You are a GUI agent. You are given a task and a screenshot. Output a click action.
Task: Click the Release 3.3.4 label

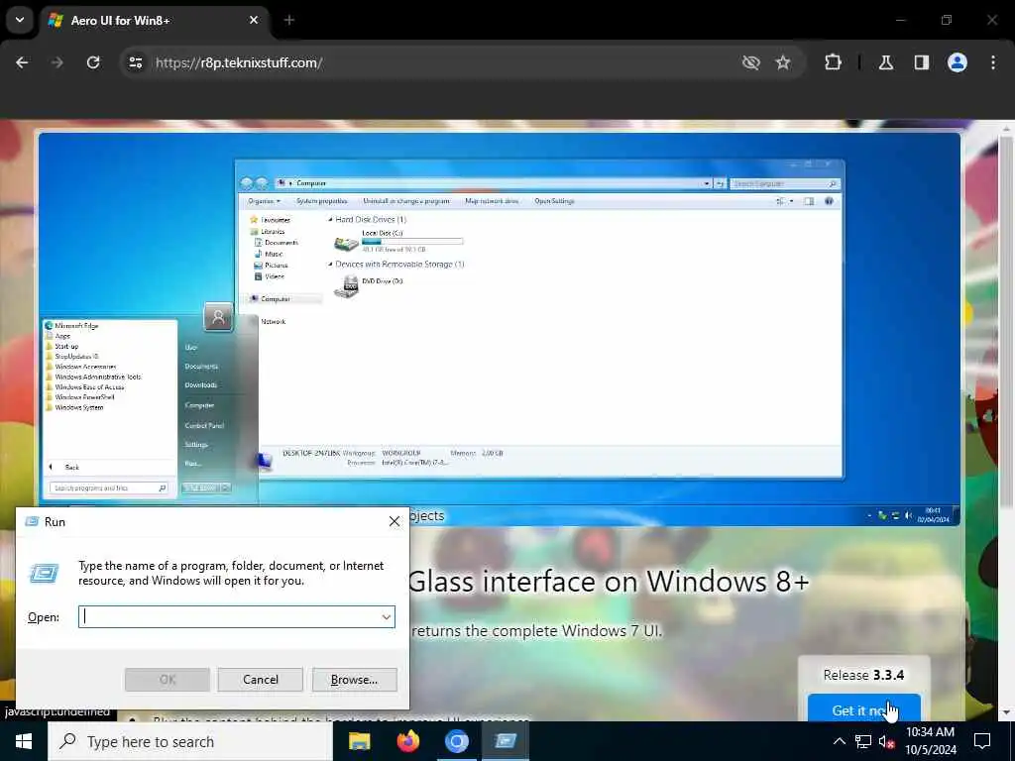[x=863, y=675]
